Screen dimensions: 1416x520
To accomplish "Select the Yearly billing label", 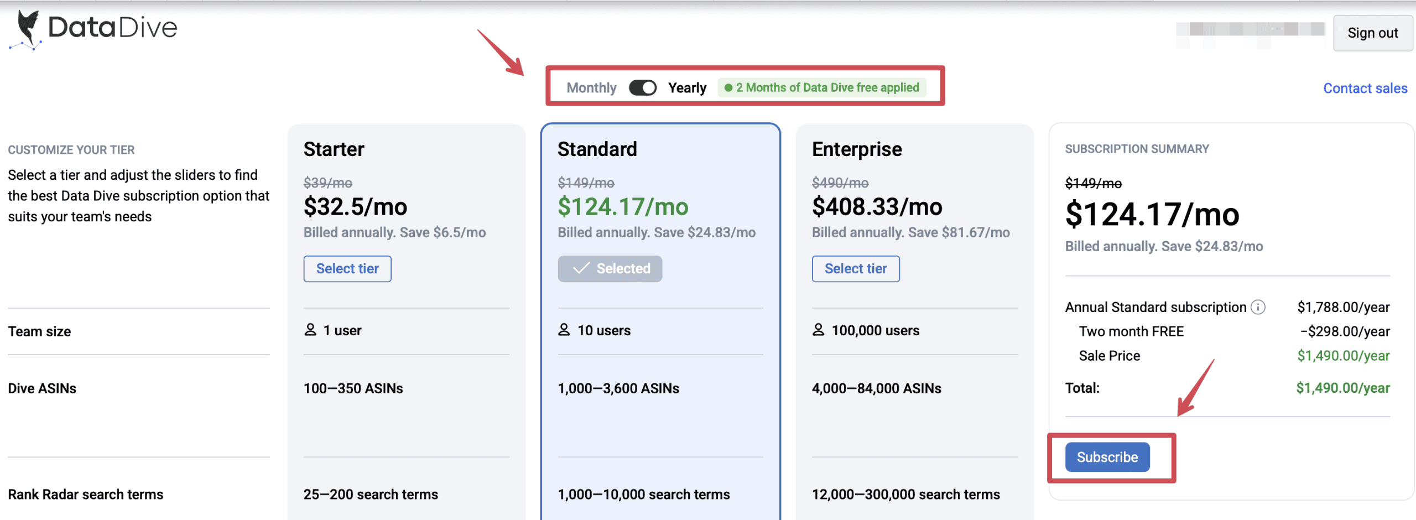I will (x=687, y=88).
